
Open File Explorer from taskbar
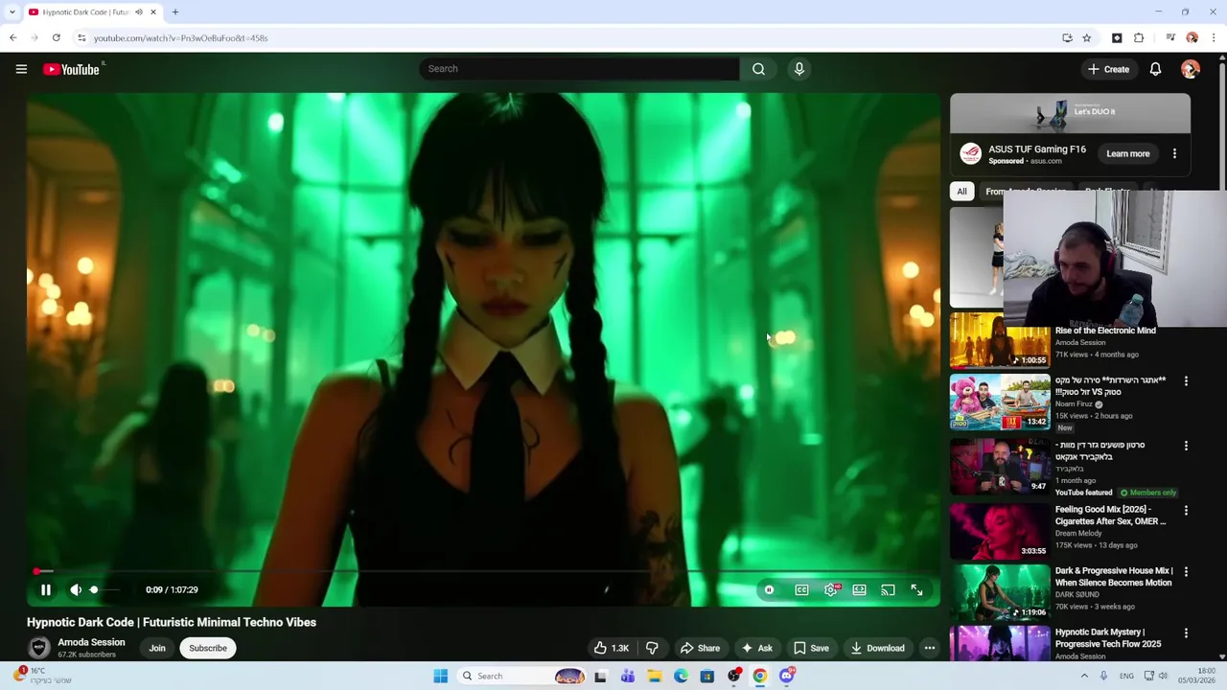point(654,676)
